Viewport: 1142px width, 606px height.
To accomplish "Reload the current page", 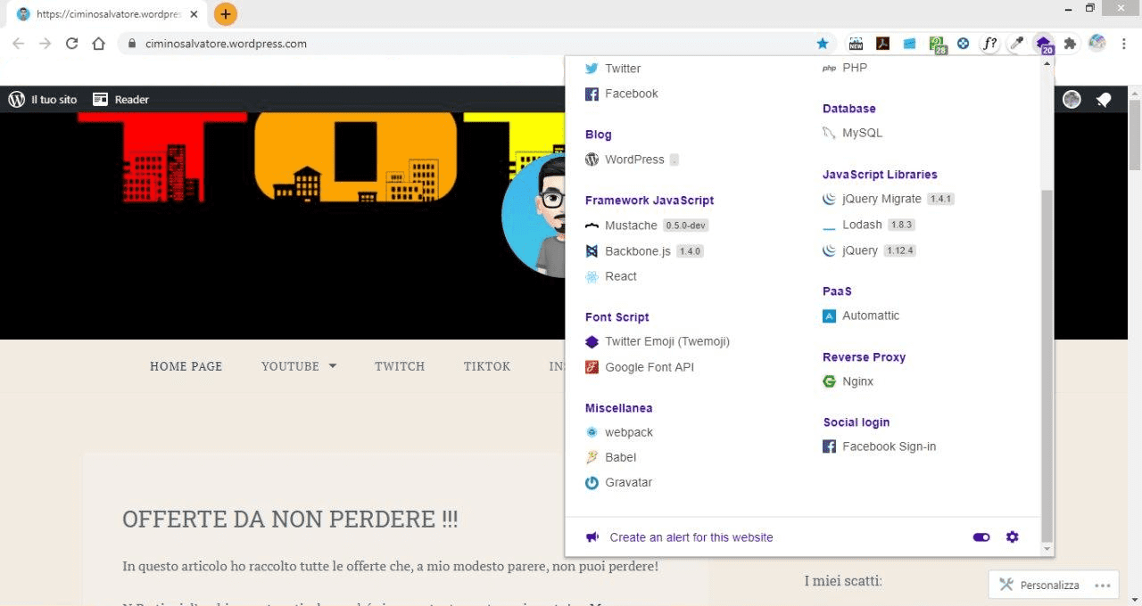I will [72, 44].
